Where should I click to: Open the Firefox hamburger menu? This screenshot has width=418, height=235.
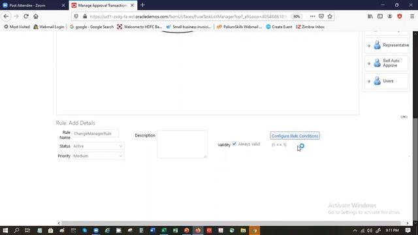412,16
